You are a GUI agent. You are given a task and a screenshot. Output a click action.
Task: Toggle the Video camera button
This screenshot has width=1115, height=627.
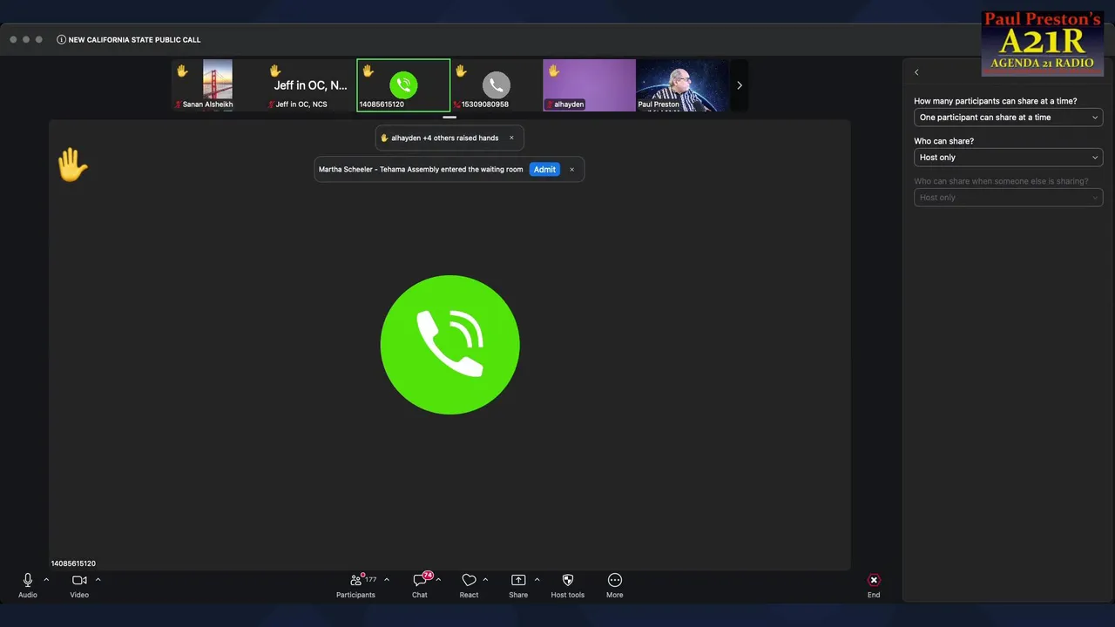point(79,585)
